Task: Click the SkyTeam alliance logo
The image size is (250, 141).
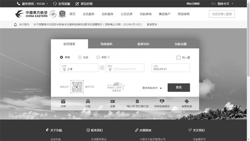Action: 53,14
